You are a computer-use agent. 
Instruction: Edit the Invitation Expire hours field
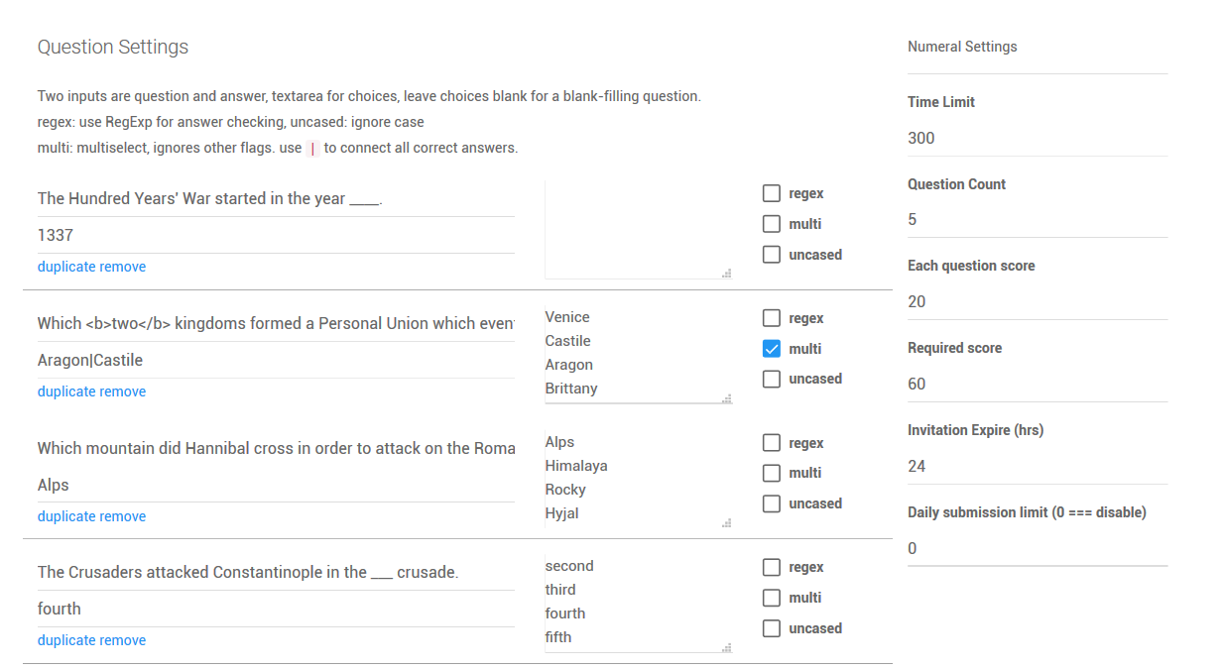(1037, 466)
